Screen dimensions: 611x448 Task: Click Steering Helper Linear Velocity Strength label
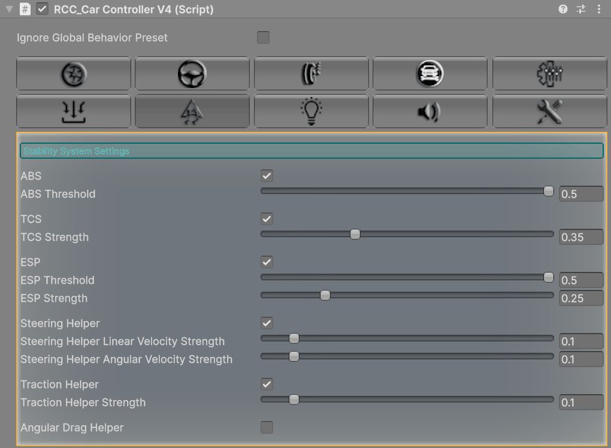point(123,341)
